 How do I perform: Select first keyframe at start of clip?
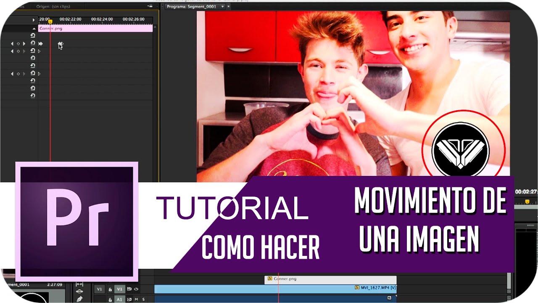[x=41, y=43]
